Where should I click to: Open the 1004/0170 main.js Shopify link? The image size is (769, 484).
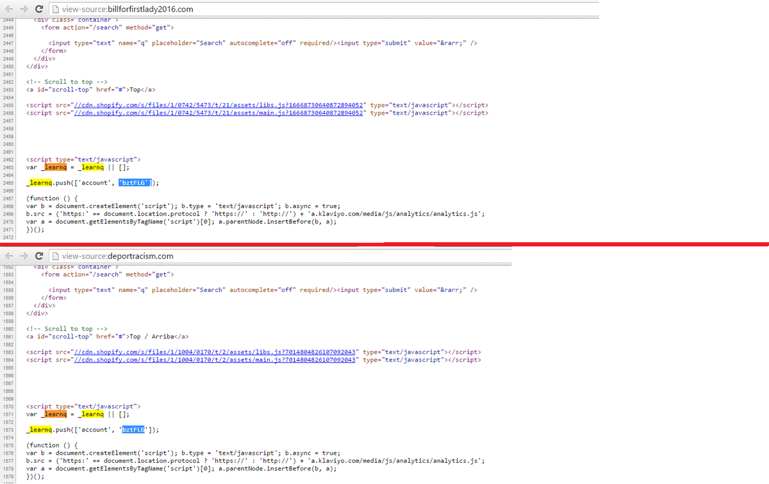[214, 360]
